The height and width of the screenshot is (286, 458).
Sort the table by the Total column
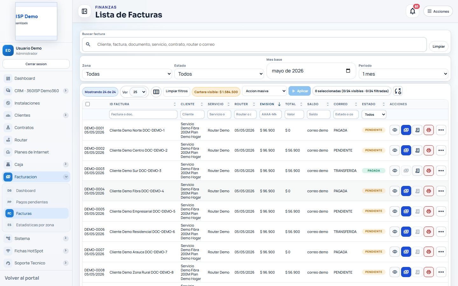click(294, 104)
